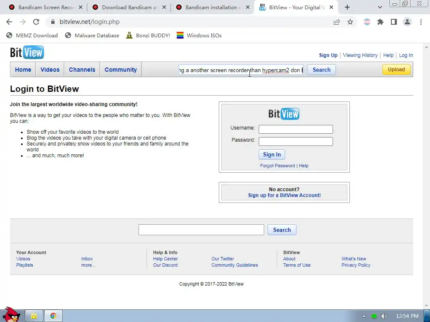Focus the Password field
The image size is (430, 322).
pyautogui.click(x=296, y=142)
